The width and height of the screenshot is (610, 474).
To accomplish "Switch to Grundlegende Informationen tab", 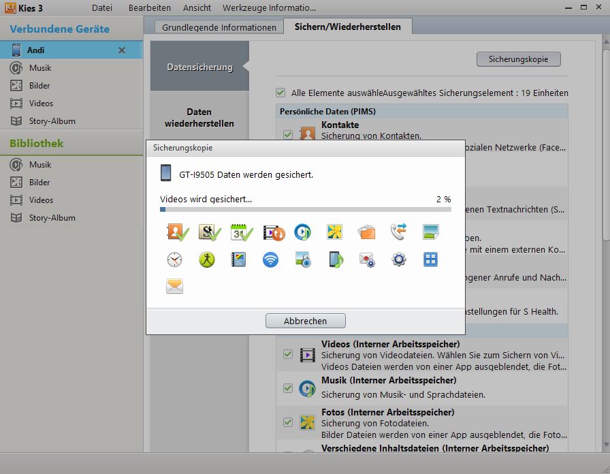I will click(219, 27).
